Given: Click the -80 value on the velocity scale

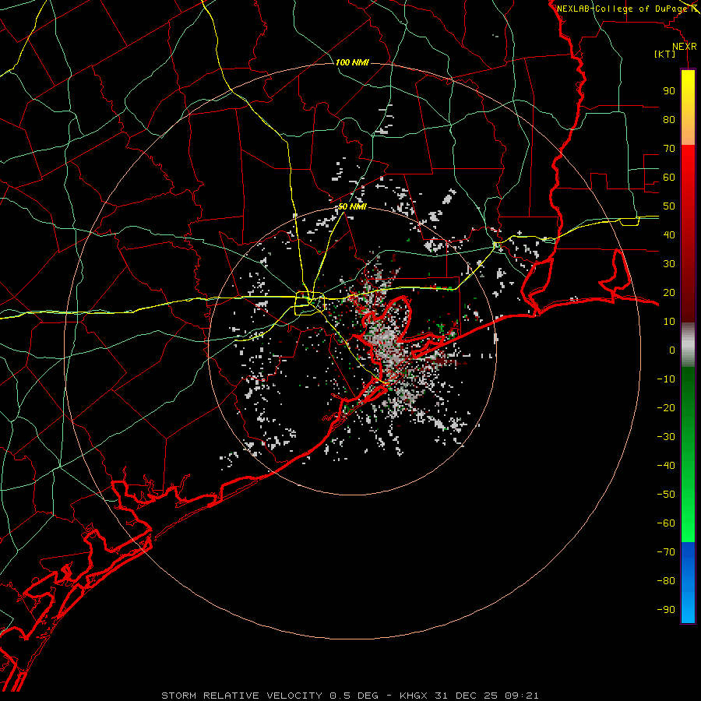Looking at the screenshot, I should [x=666, y=581].
